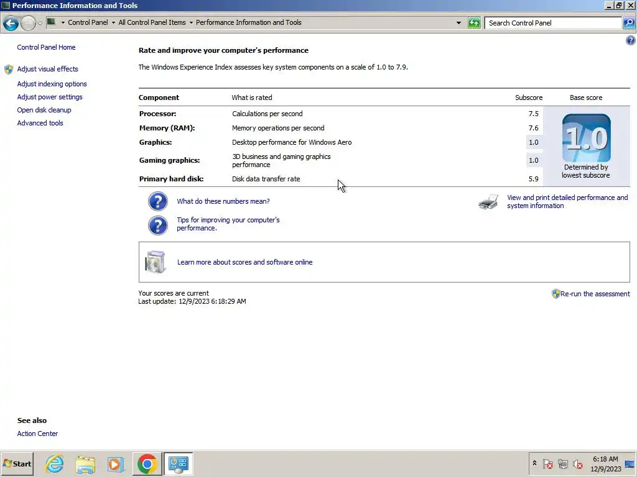637x477 pixels.
Task: Click Re-run the assessment link
Action: pyautogui.click(x=595, y=294)
